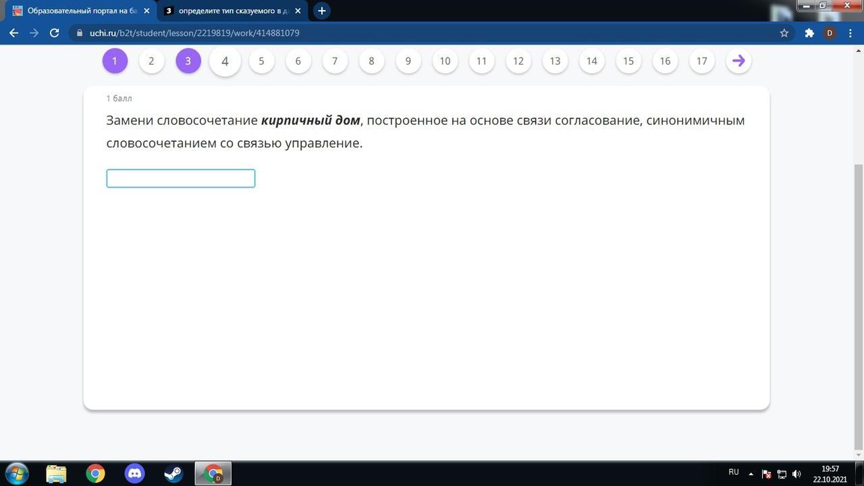This screenshot has width=864, height=486.
Task: View site security lock info
Action: (80, 32)
